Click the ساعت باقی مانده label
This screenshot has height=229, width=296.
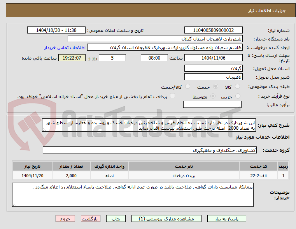(39, 58)
